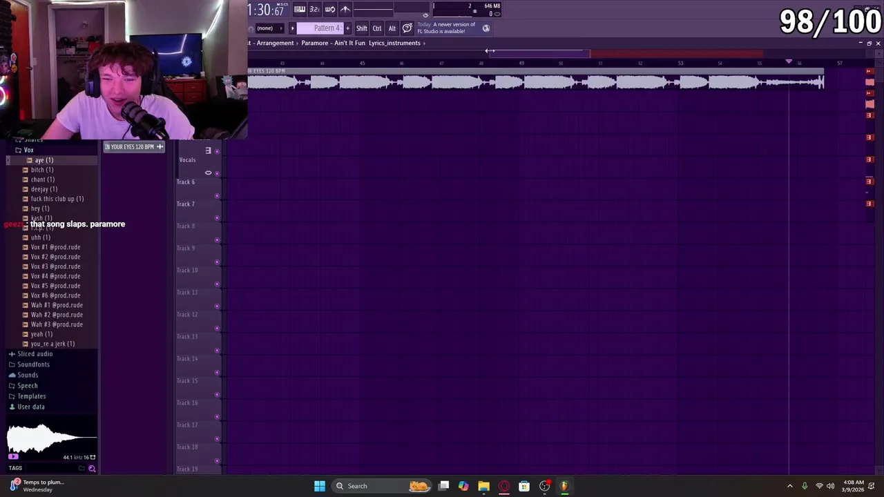Select Vox #3 @prod.rude sample
This screenshot has width=884, height=497.
coord(55,266)
